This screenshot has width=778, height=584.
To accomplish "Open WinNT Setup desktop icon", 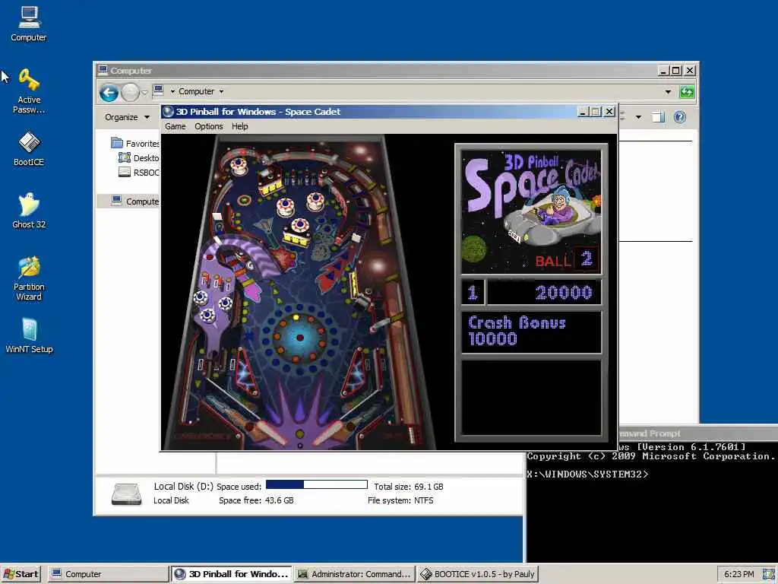I will pos(29,335).
